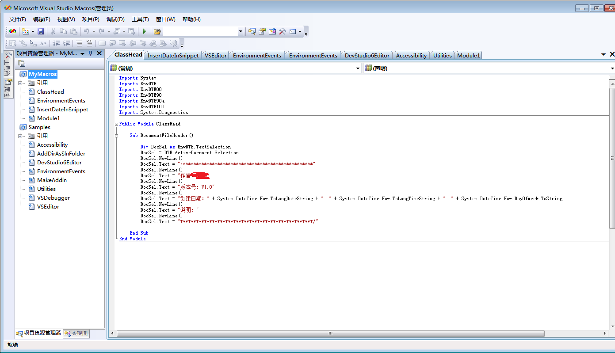The width and height of the screenshot is (615, 353).
Task: Switch to Module1 editor tab
Action: click(x=468, y=55)
